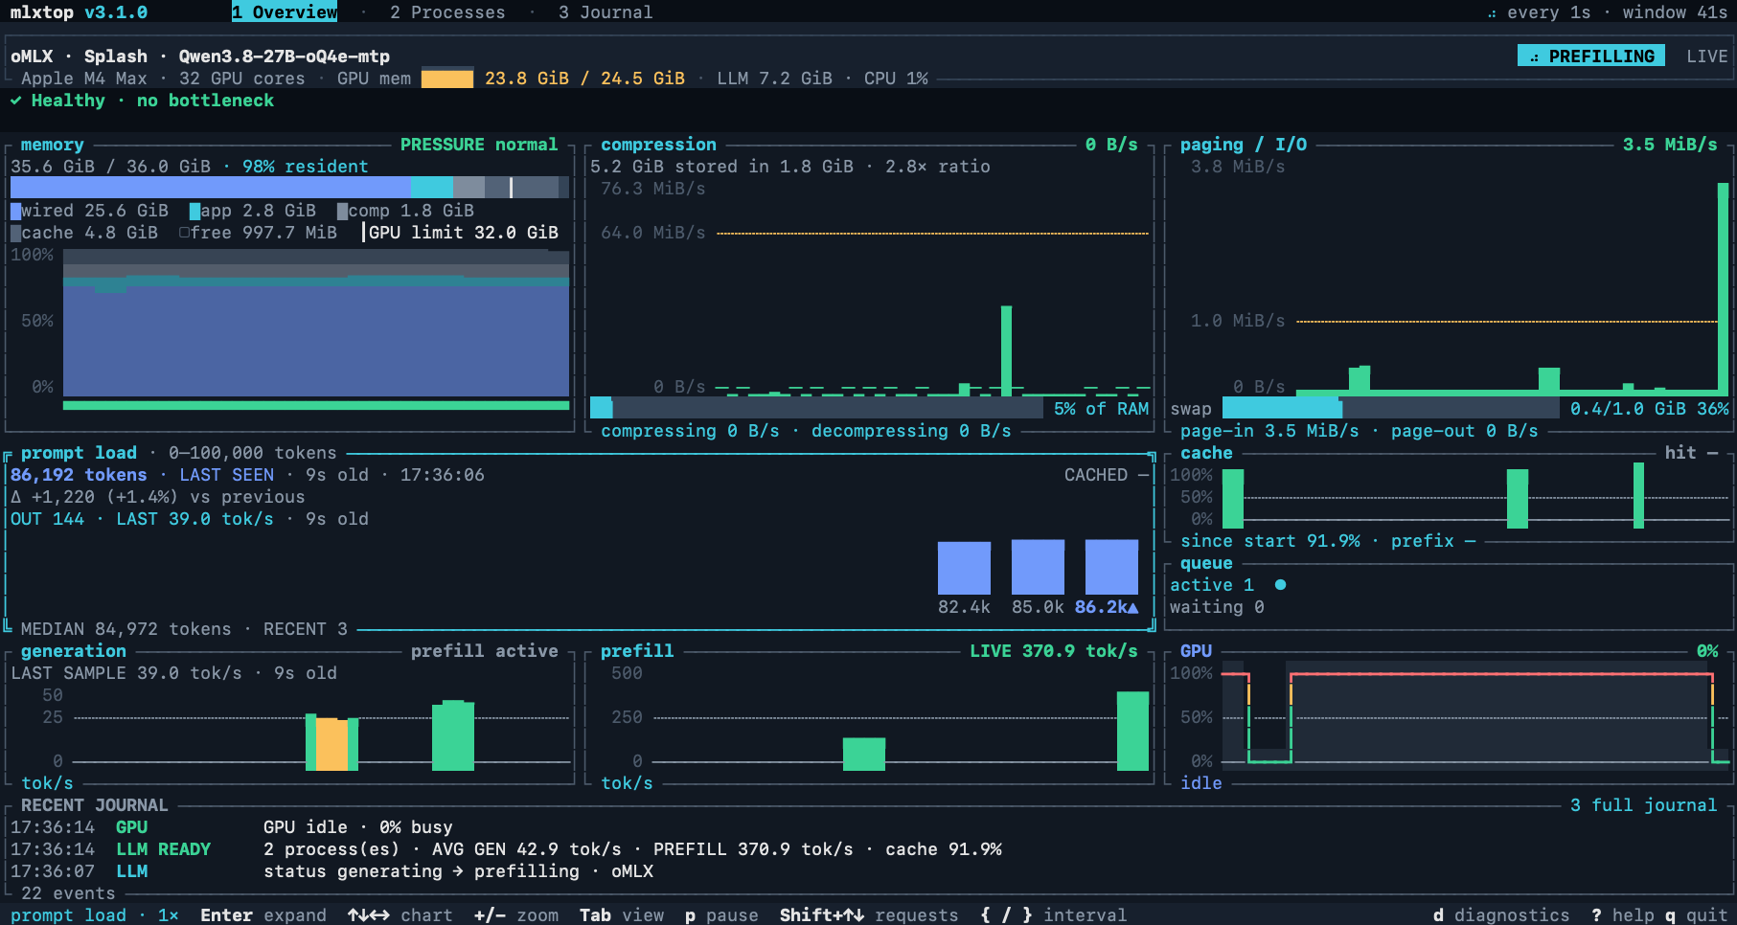Click the GPU idle status label

click(x=1201, y=783)
